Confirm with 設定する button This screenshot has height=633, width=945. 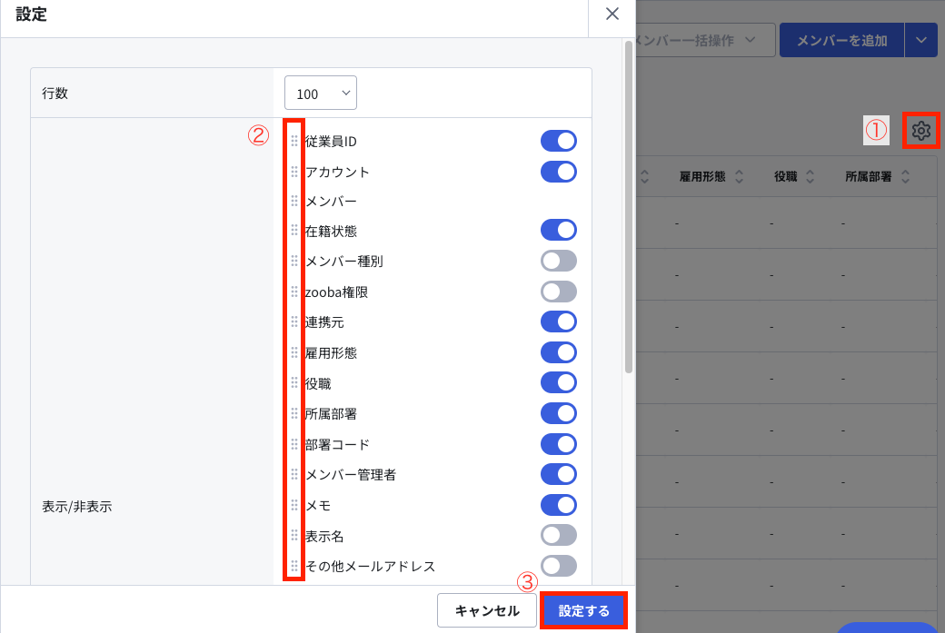(x=583, y=610)
